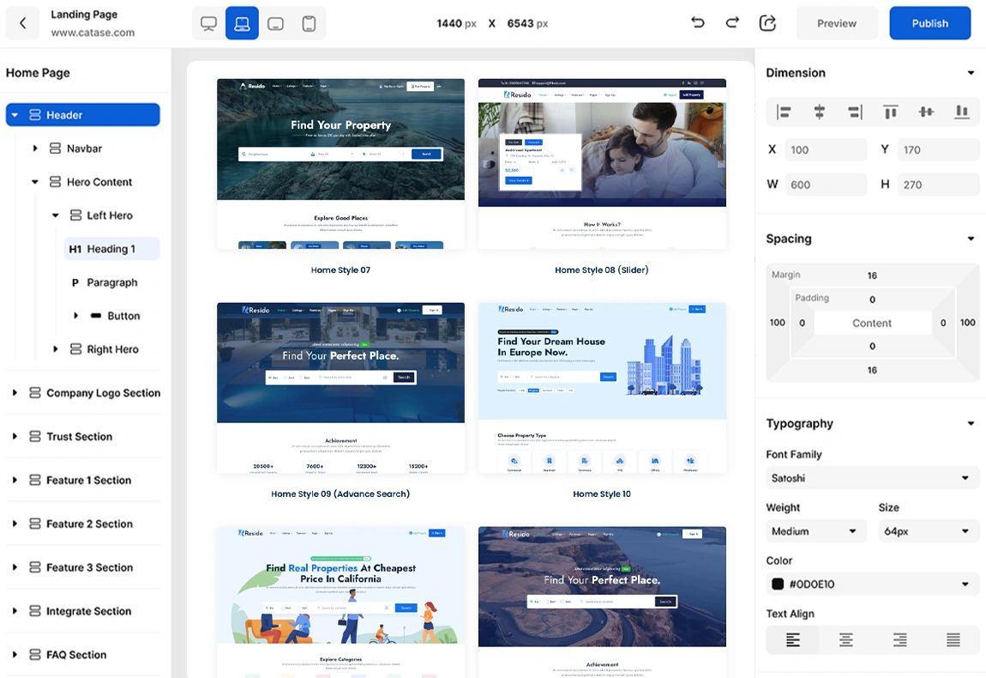This screenshot has height=678, width=986.
Task: Set text align to justify
Action: pyautogui.click(x=953, y=640)
